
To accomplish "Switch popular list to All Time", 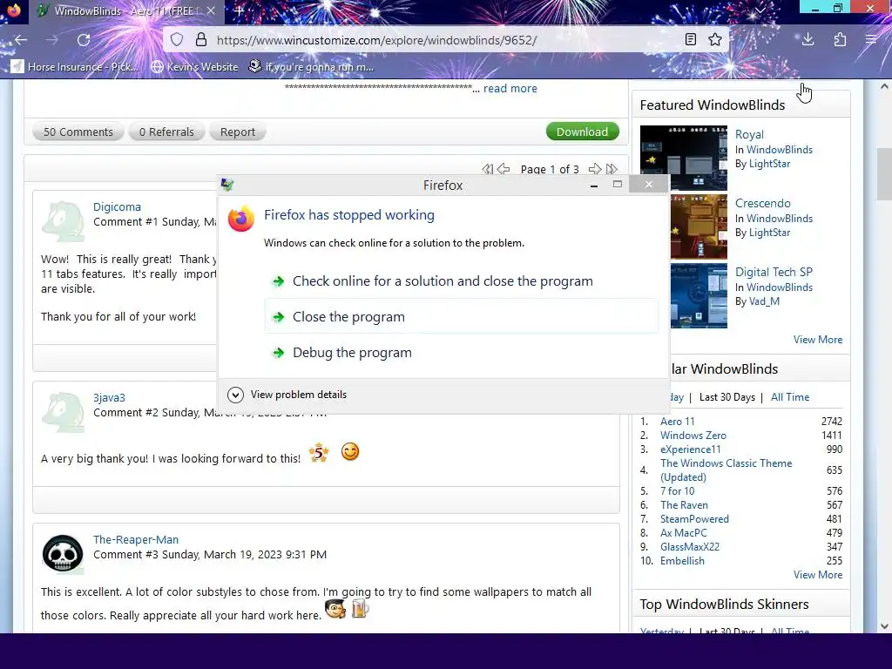I will pyautogui.click(x=789, y=397).
